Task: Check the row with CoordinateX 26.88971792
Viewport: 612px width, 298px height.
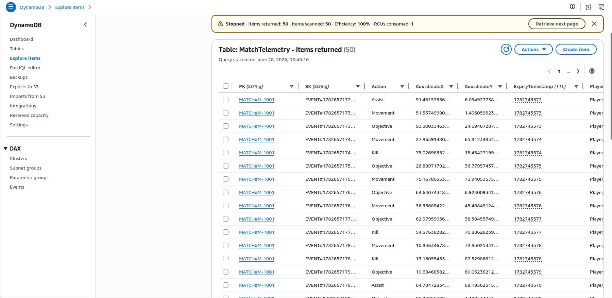Action: (226, 166)
